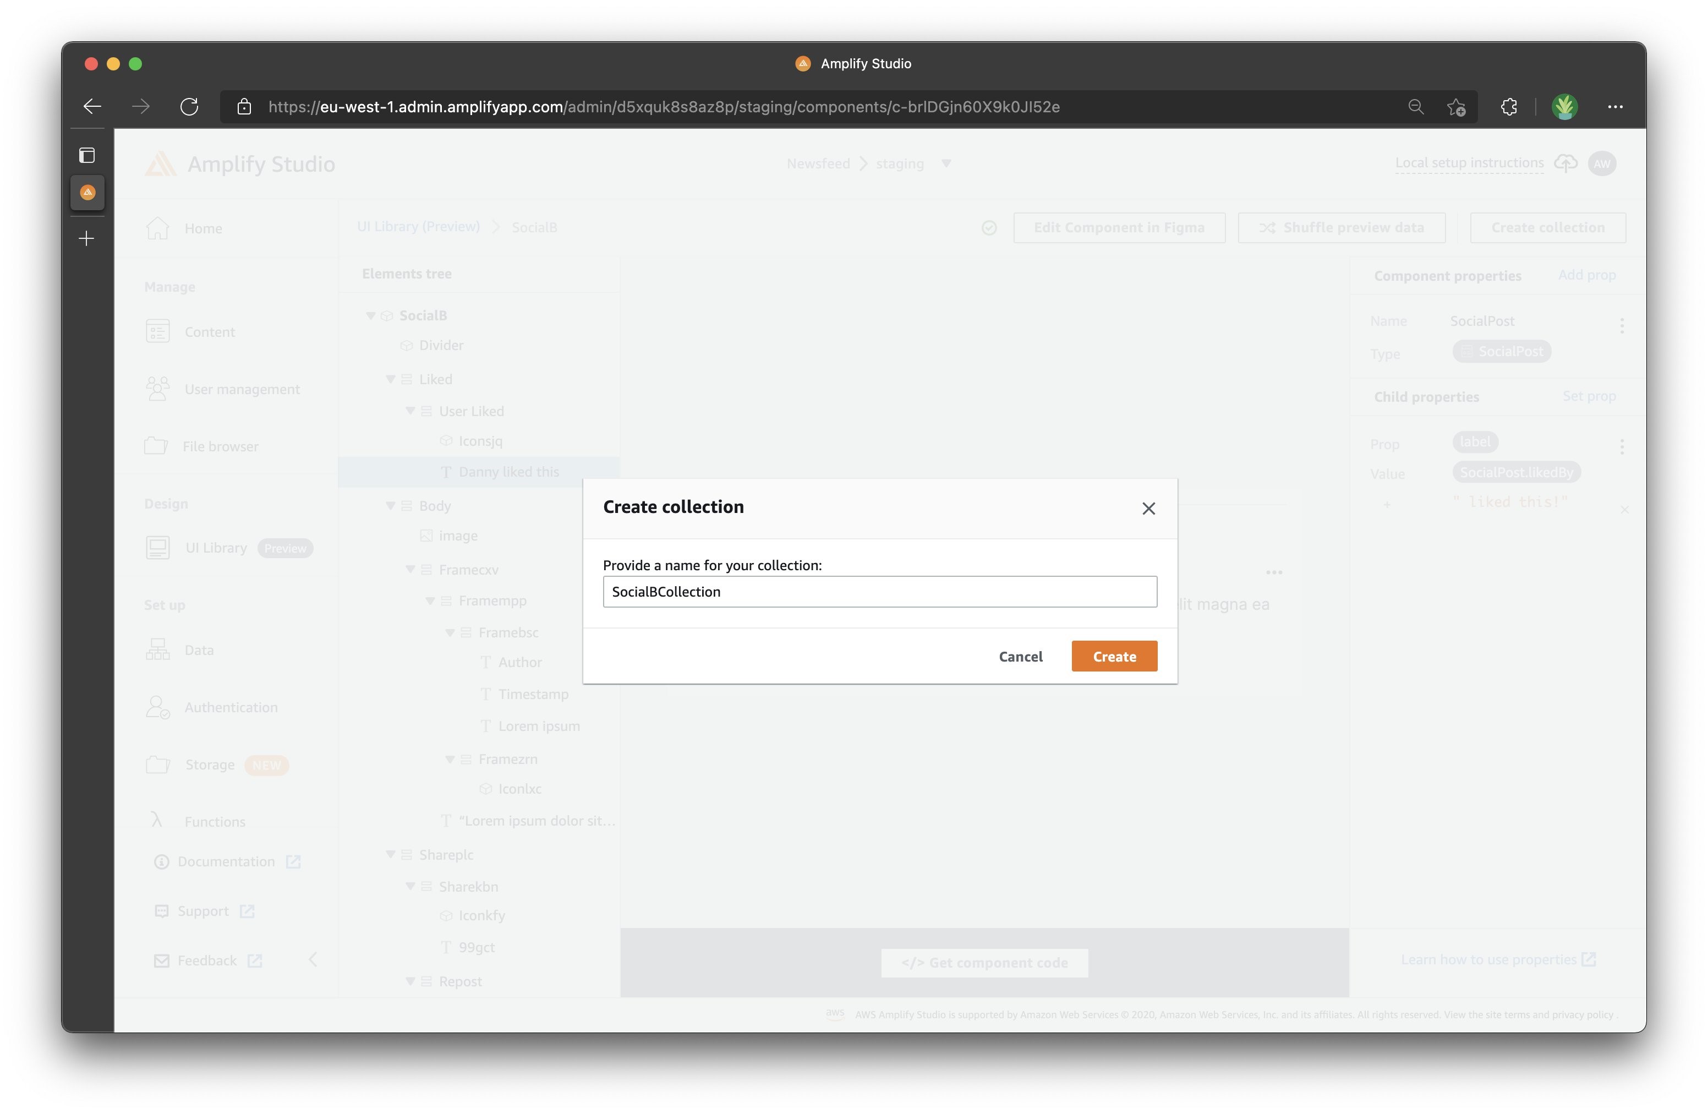The height and width of the screenshot is (1114, 1708).
Task: Expand the SocialB tree node
Action: (x=370, y=315)
